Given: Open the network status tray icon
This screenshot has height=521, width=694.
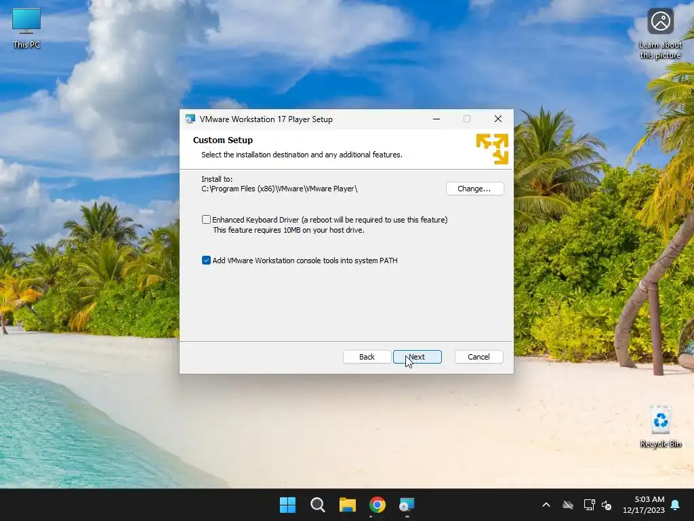Looking at the screenshot, I should pyautogui.click(x=589, y=505).
